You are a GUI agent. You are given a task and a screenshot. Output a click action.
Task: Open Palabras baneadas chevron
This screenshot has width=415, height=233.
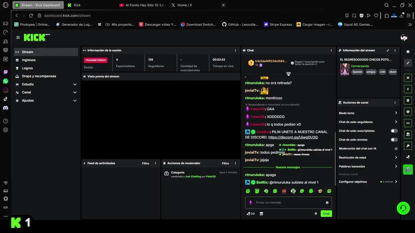tap(396, 166)
